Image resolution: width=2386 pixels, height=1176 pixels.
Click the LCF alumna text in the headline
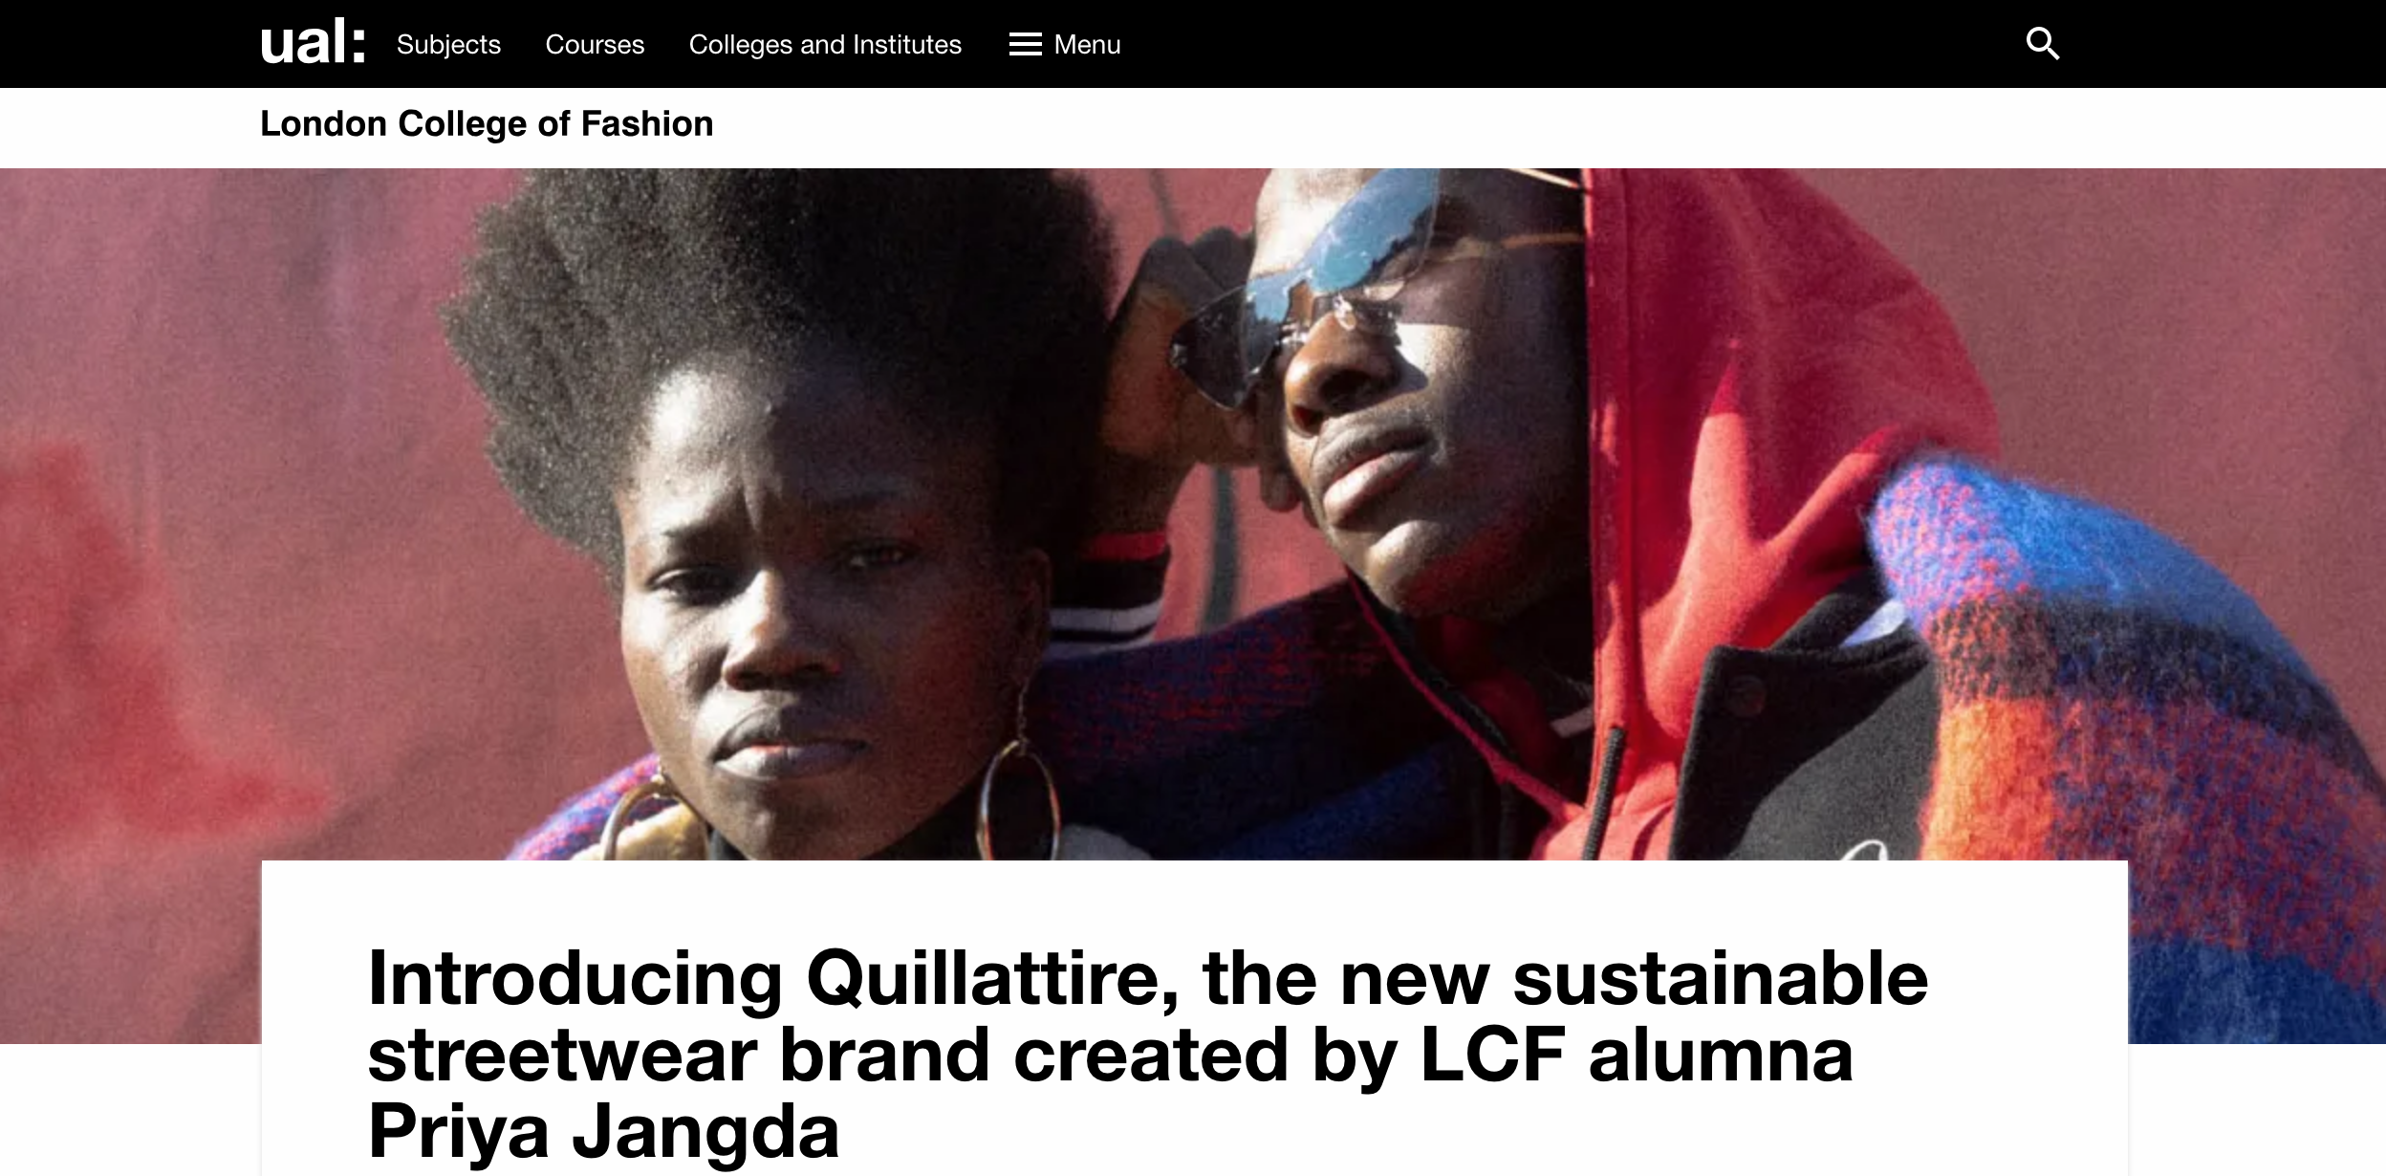coord(1637,1054)
